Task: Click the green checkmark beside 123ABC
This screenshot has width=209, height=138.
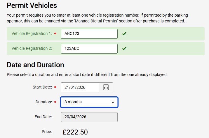Action: point(124,49)
